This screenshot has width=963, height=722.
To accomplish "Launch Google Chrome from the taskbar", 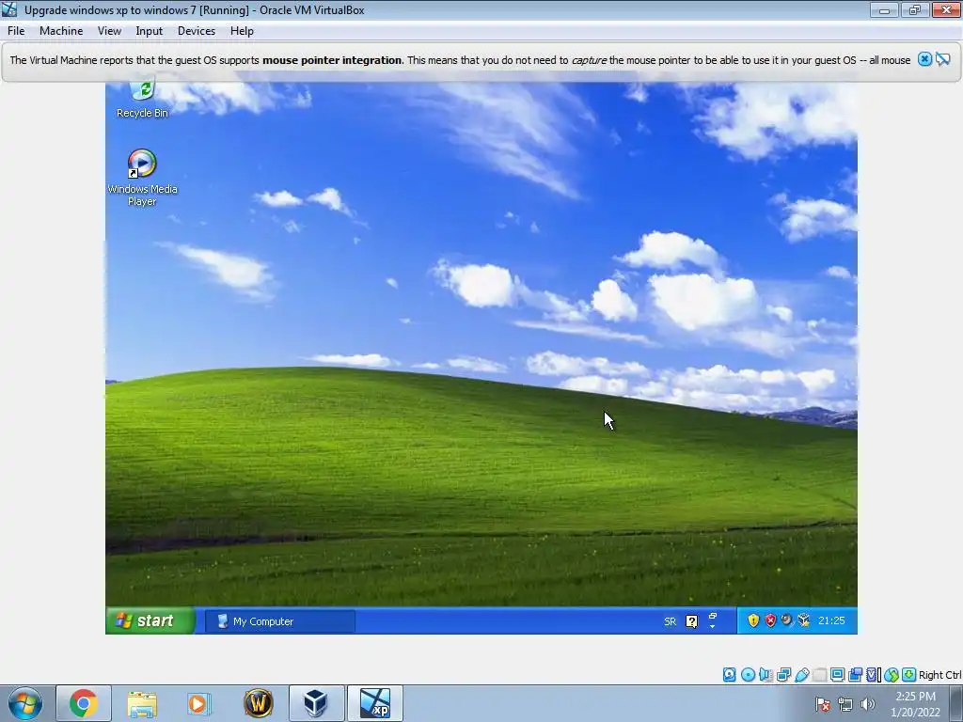I will pos(84,703).
